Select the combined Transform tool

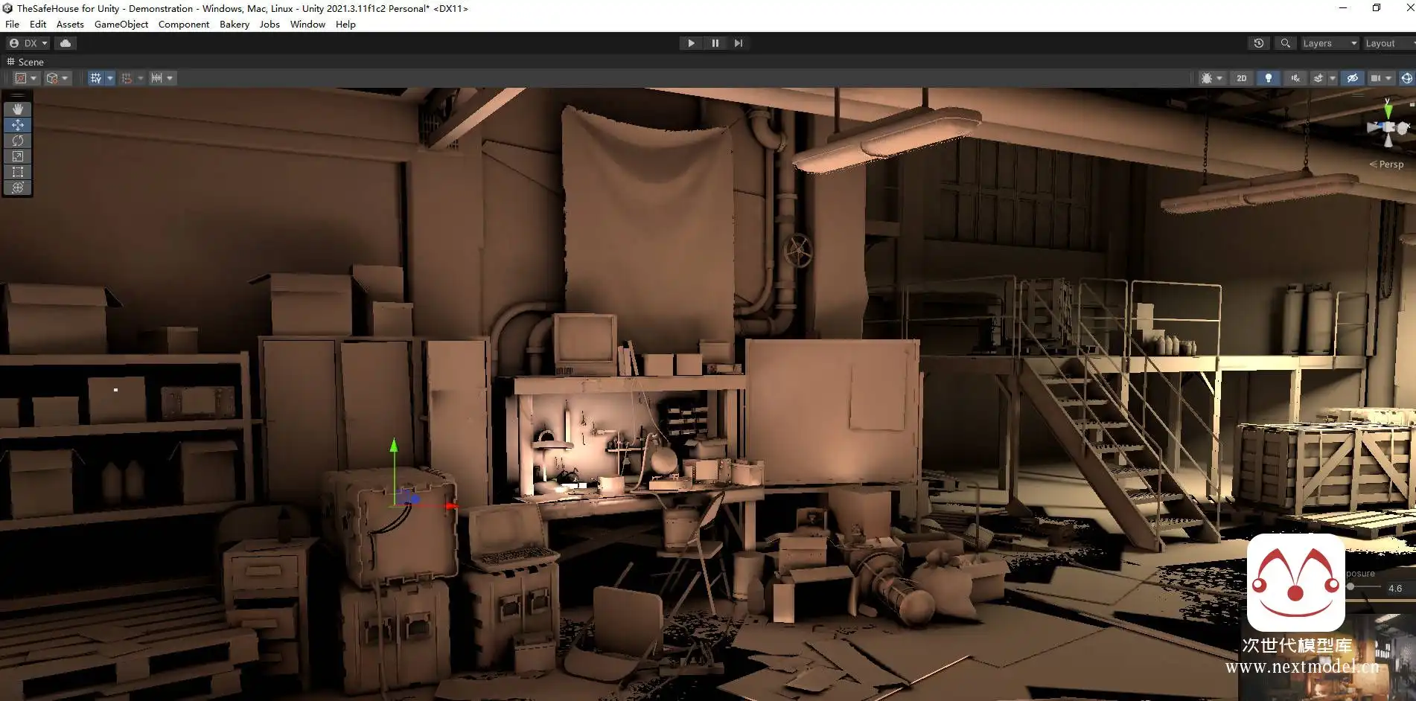point(18,188)
